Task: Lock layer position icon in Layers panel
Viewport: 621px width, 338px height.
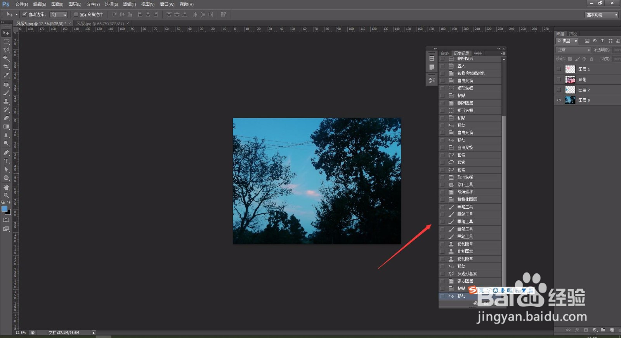Action: point(584,59)
